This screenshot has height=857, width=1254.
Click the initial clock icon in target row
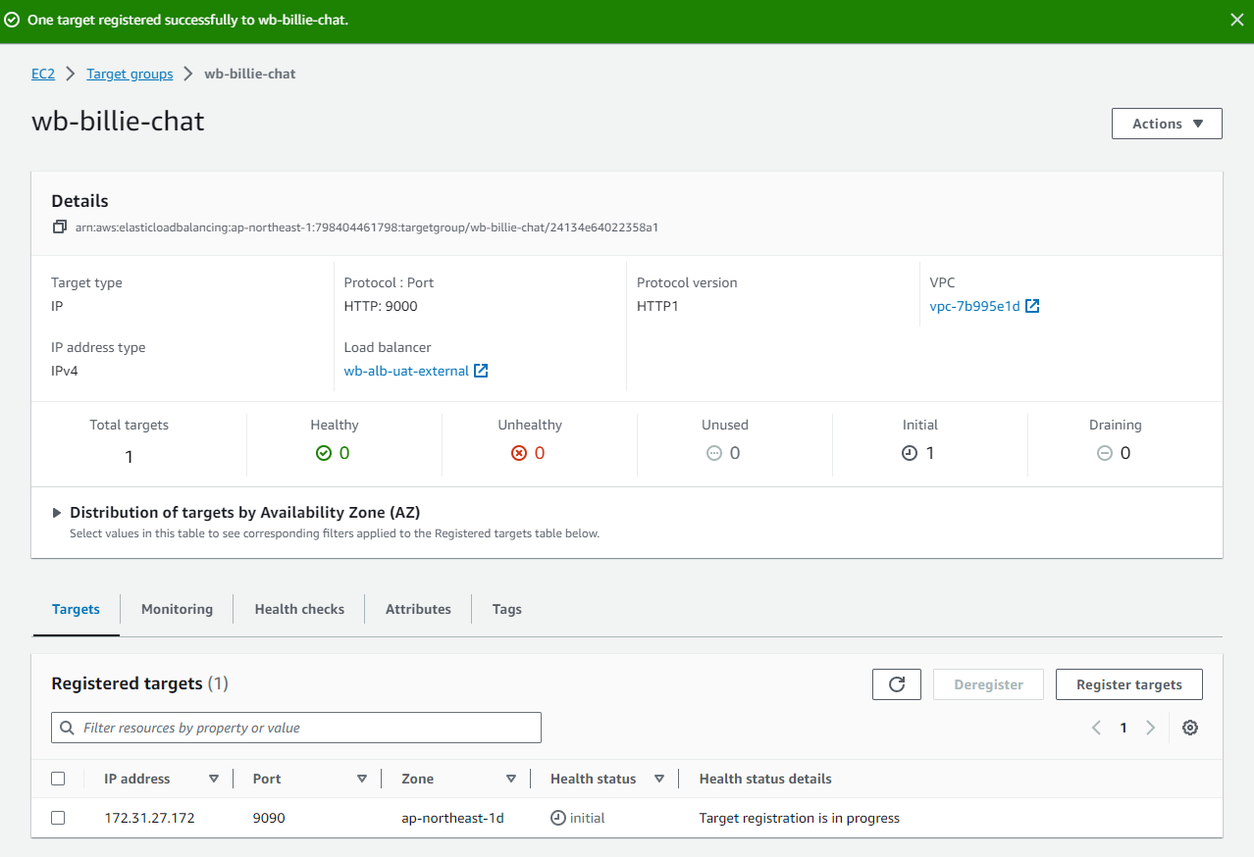[x=558, y=818]
